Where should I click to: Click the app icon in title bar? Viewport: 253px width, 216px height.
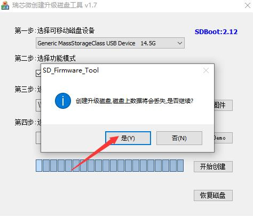(x=5, y=5)
